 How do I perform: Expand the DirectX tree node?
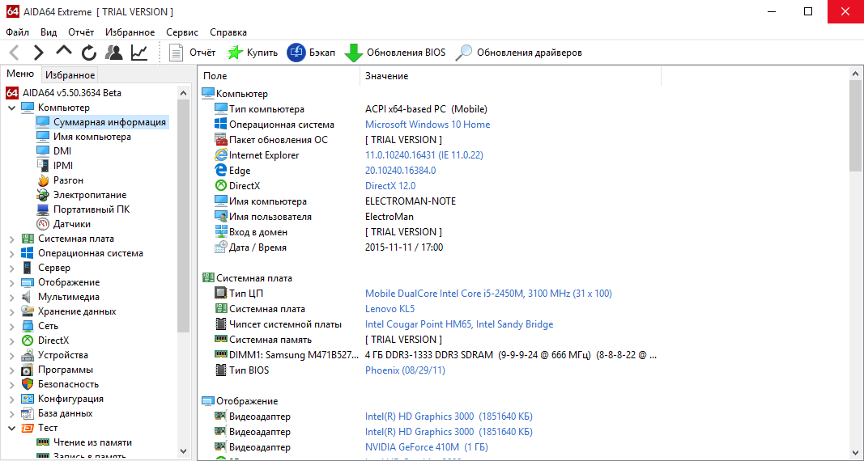(x=11, y=341)
